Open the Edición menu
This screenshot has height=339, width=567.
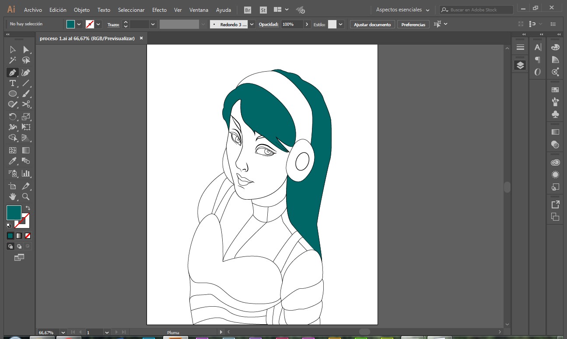58,10
